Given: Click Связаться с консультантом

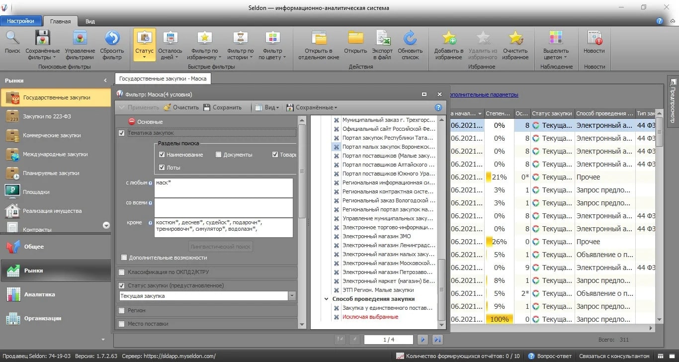Looking at the screenshot, I should (x=614, y=356).
